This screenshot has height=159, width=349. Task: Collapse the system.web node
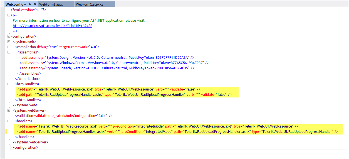(x=9, y=41)
